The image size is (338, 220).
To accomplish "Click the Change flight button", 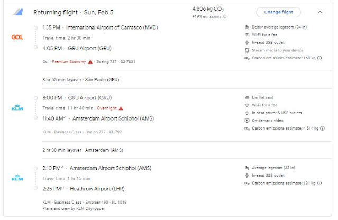I will [x=278, y=12].
